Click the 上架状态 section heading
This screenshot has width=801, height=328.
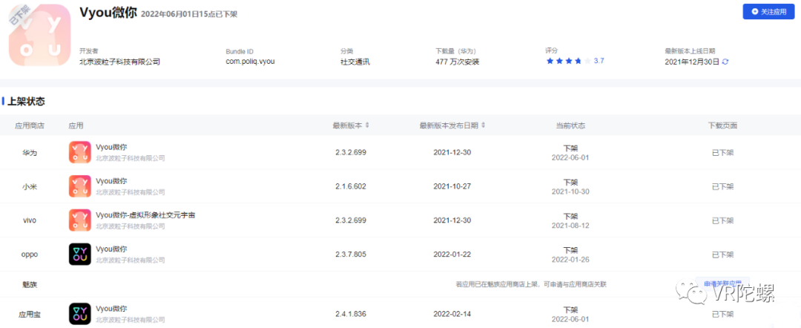pos(26,101)
